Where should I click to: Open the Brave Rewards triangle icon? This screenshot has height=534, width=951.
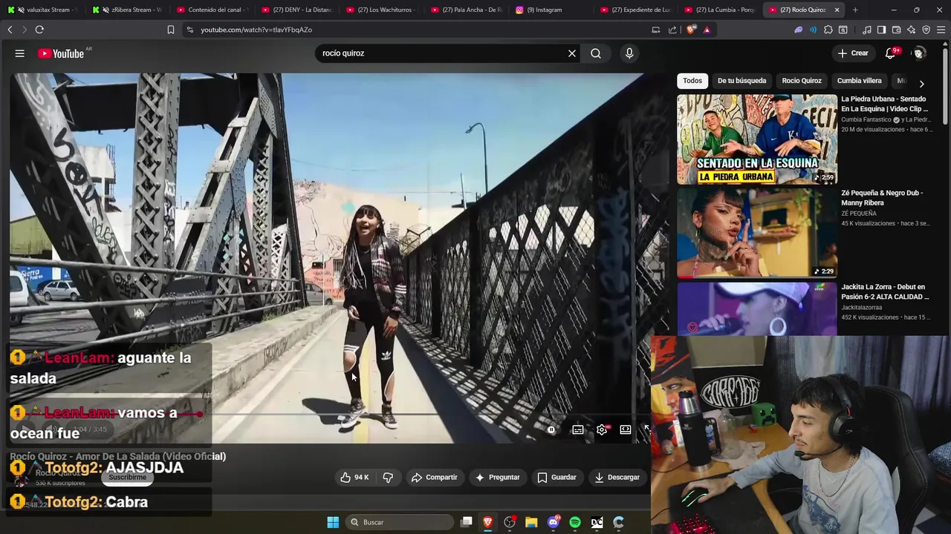(x=707, y=30)
